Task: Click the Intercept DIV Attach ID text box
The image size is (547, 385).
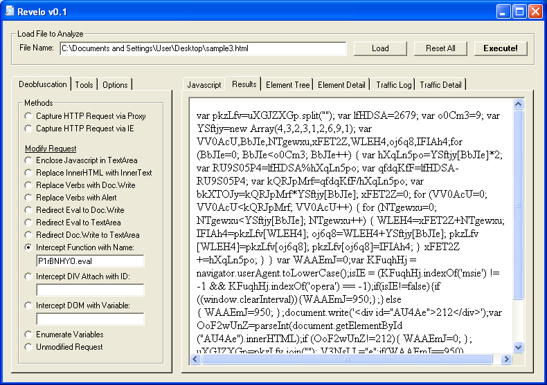Action: pyautogui.click(x=90, y=290)
